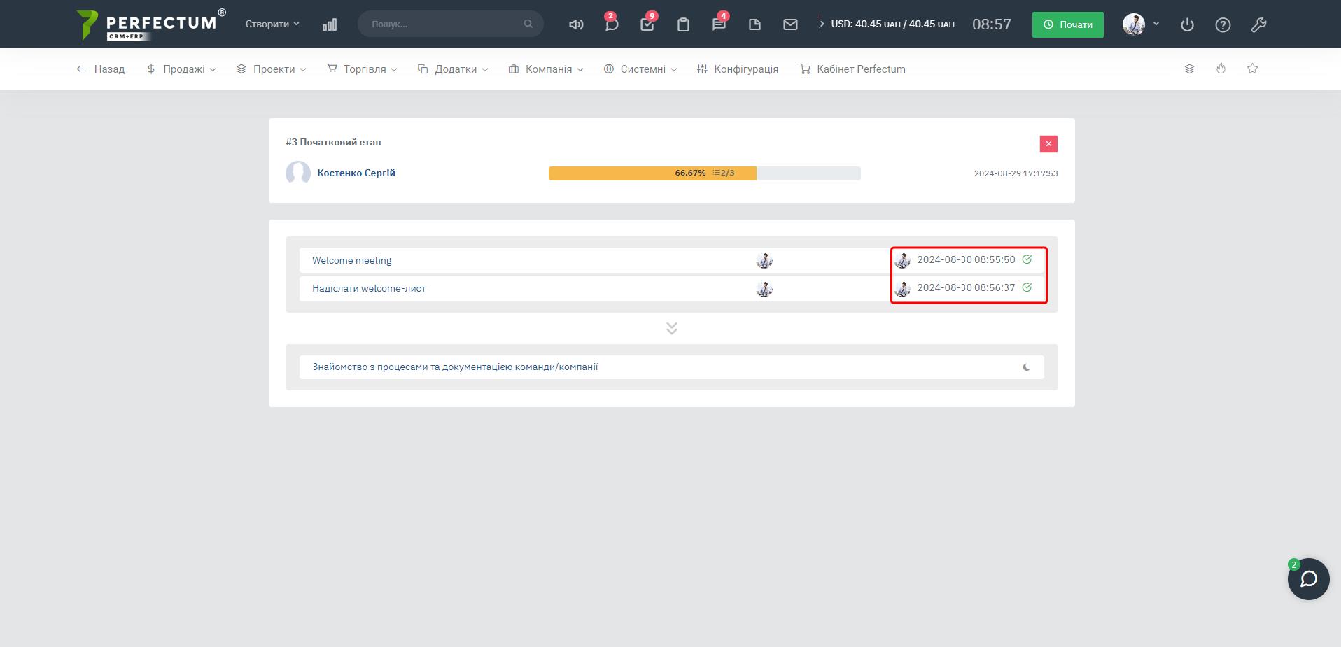
Task: Open the statistics bar chart icon
Action: point(330,24)
